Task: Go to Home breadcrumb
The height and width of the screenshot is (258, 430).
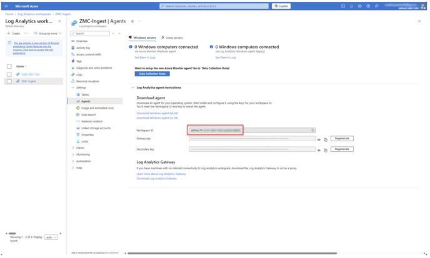Action: [9, 14]
